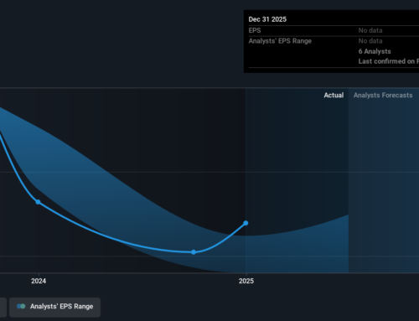Image resolution: width=419 pixels, height=321 pixels.
Task: Click the 2025 axis label
Action: (246, 281)
